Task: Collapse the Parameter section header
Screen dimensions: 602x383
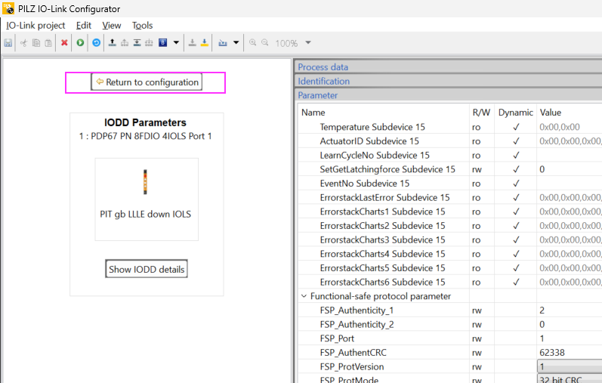Action: click(x=449, y=95)
